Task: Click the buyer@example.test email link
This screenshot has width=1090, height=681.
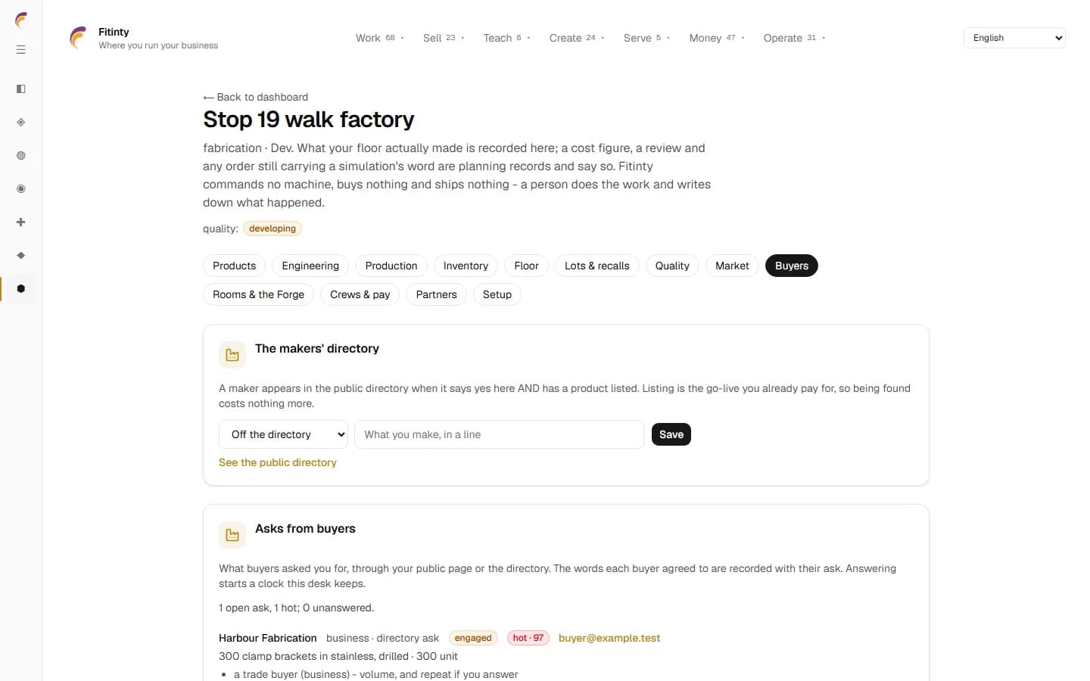Action: pos(609,638)
